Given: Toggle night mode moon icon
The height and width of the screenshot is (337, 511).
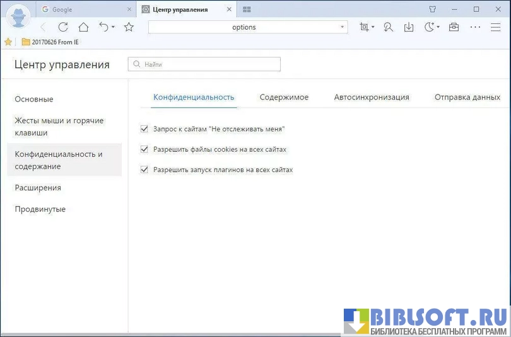Looking at the screenshot, I should coord(429,27).
